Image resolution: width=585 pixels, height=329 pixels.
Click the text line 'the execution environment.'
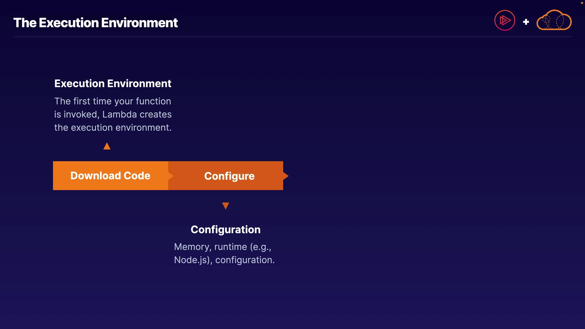coord(113,128)
